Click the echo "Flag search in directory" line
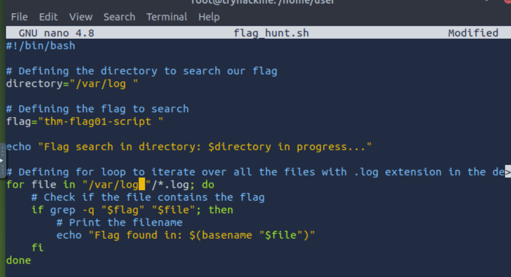The width and height of the screenshot is (511, 277). click(x=189, y=147)
